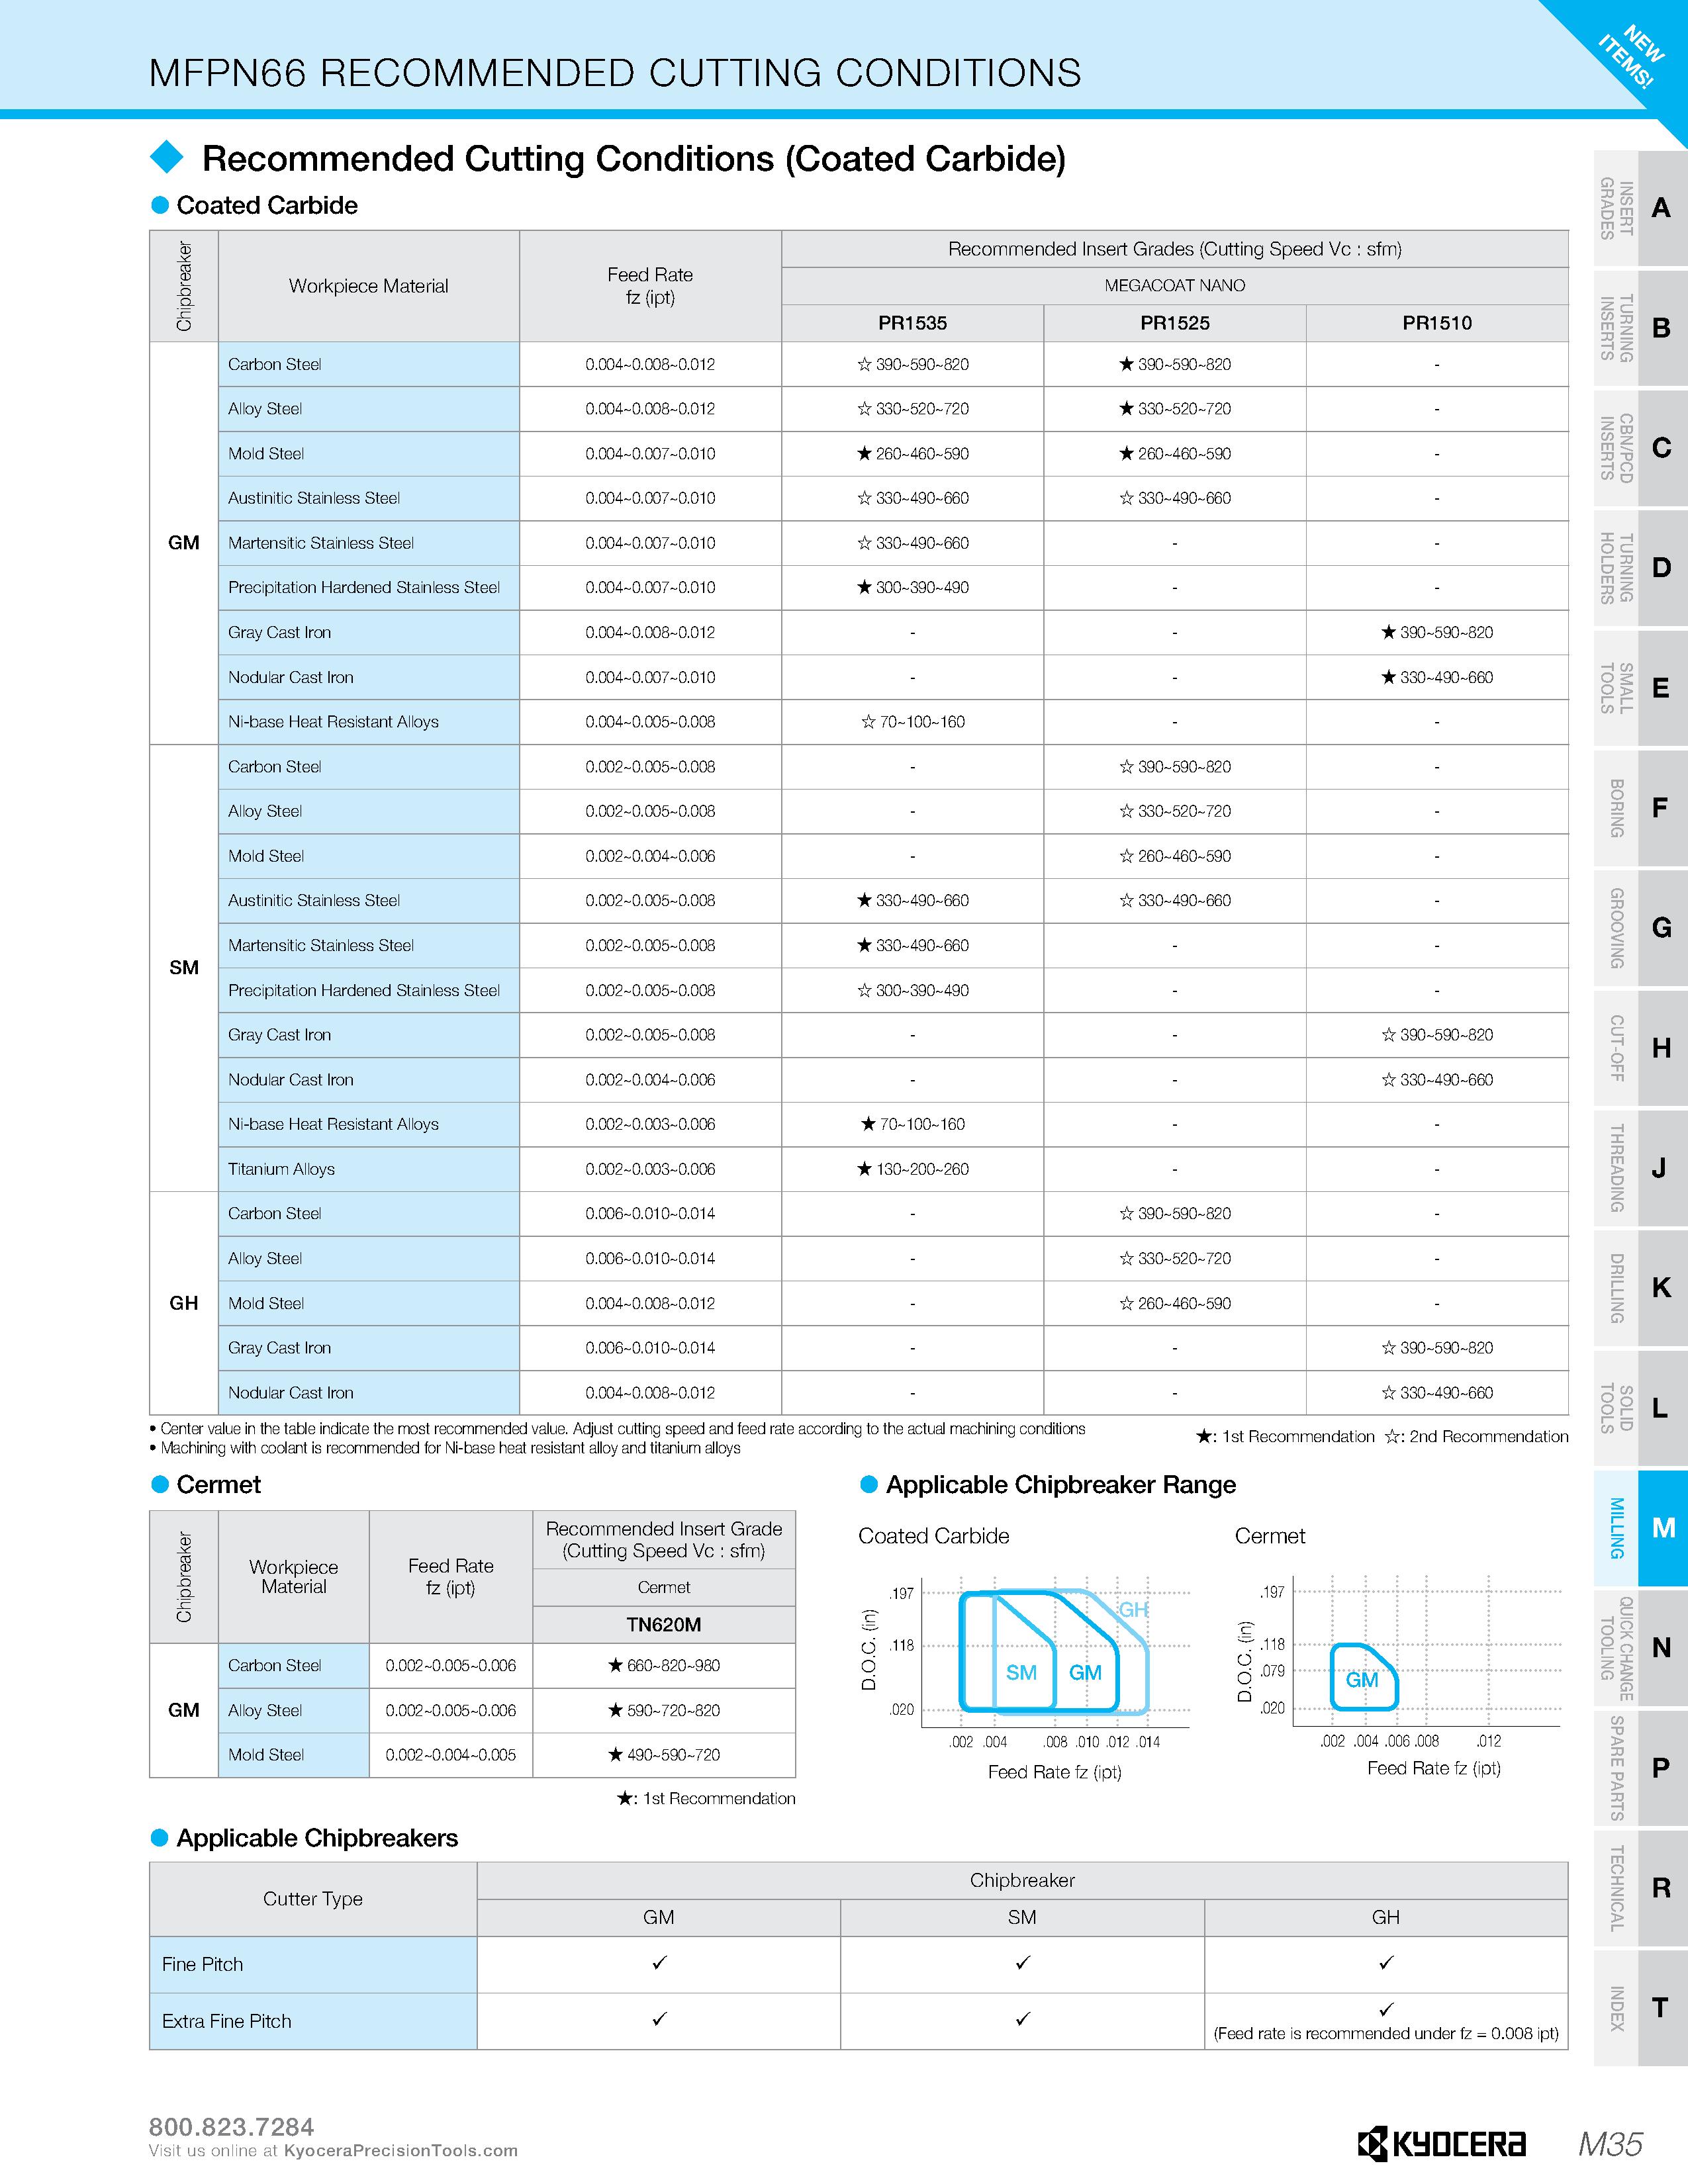
Task: Select the feed rate note under fz = 0.008 ipt
Action: tap(1386, 2033)
